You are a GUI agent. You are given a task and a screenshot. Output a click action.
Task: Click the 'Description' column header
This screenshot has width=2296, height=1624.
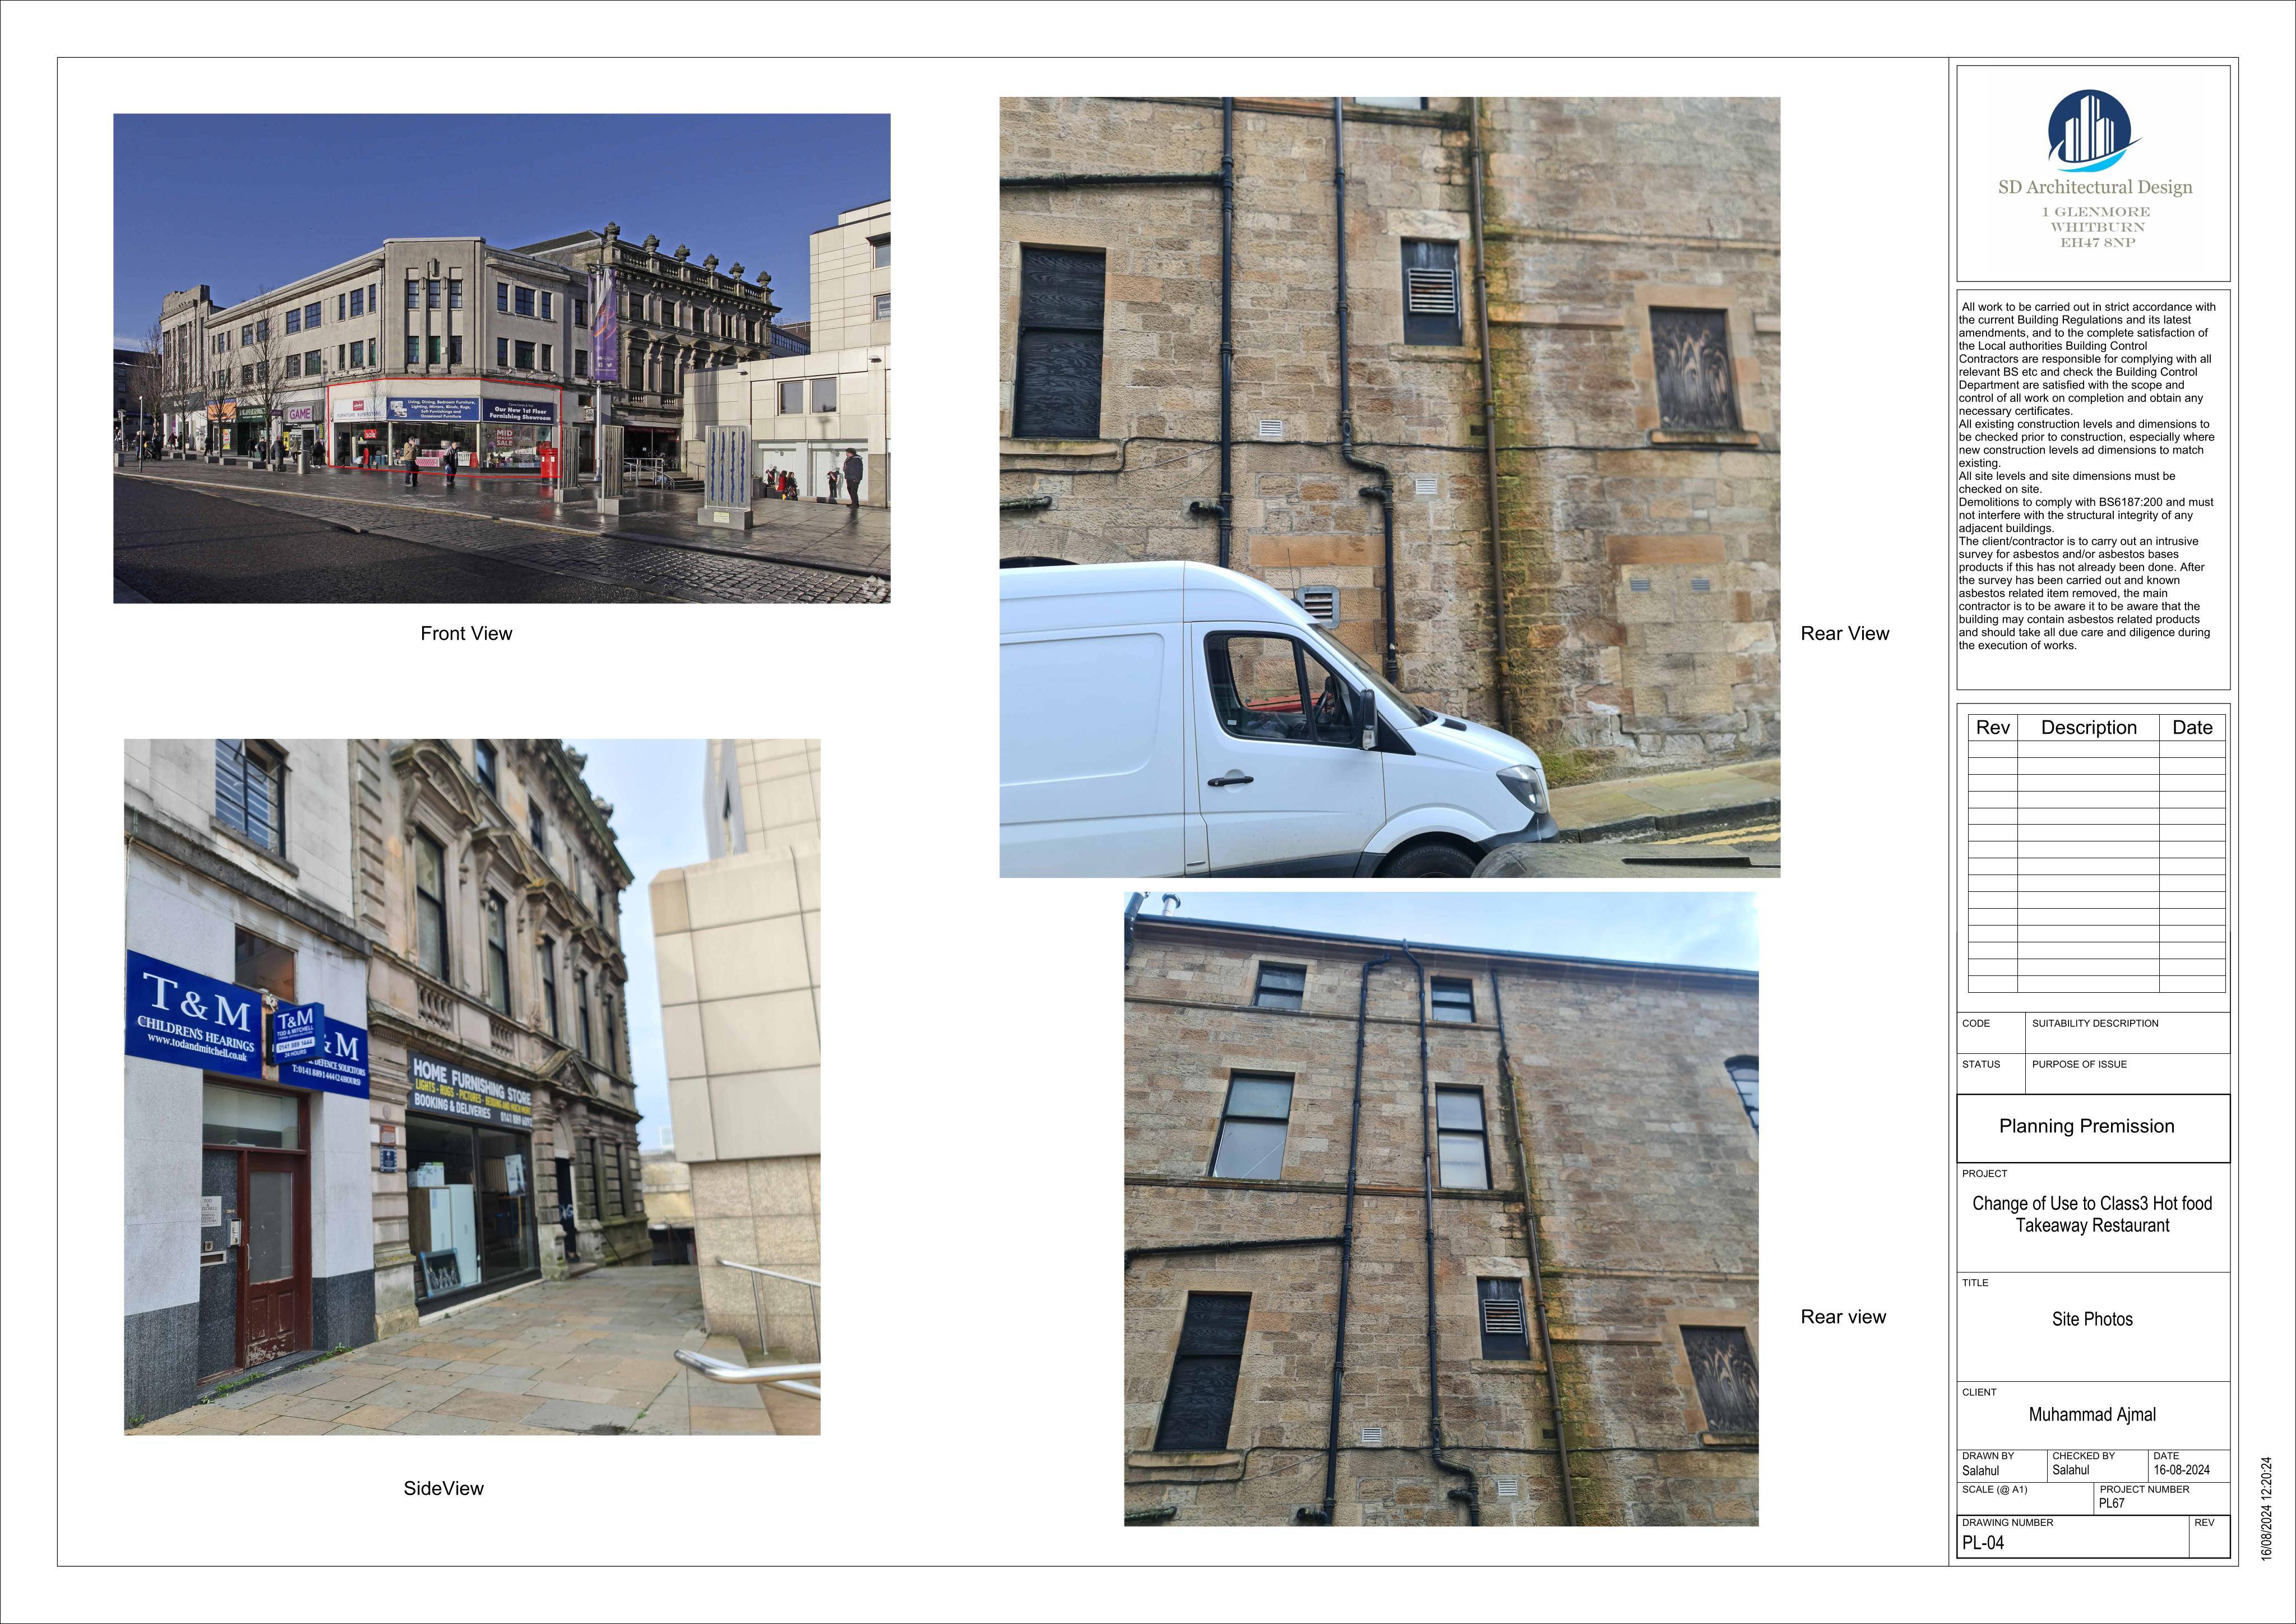point(2088,727)
